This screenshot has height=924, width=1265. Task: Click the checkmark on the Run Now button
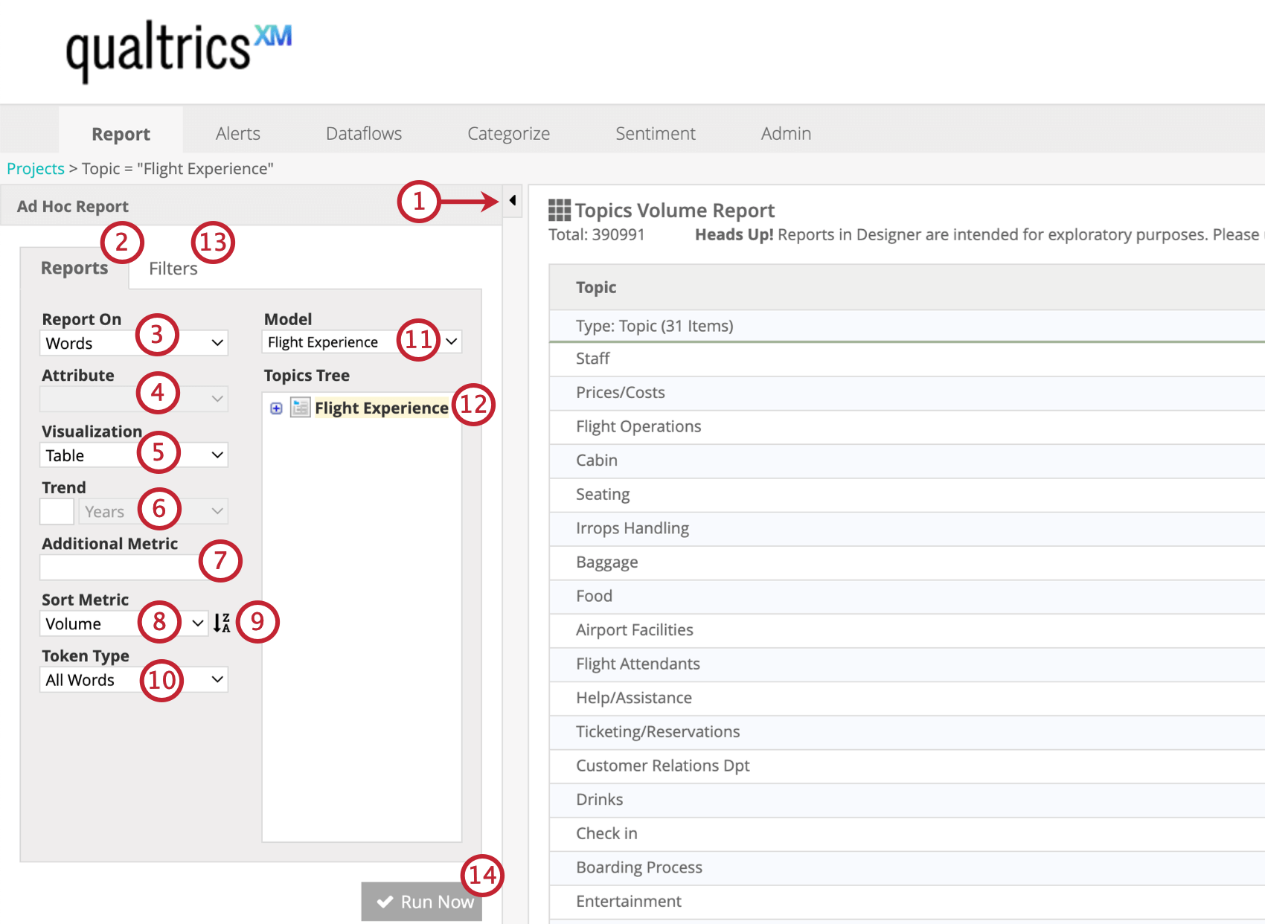pos(385,901)
